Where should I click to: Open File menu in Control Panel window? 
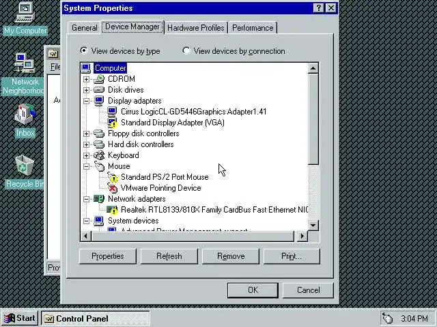55,67
